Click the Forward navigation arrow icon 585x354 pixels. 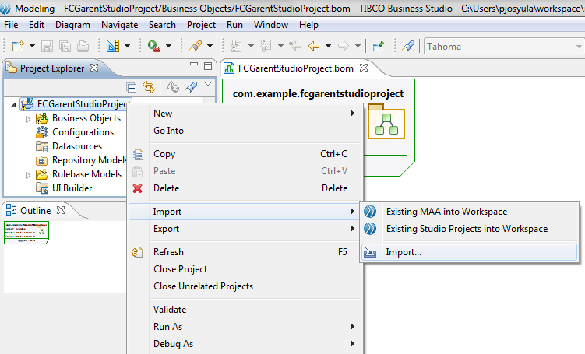(x=344, y=46)
